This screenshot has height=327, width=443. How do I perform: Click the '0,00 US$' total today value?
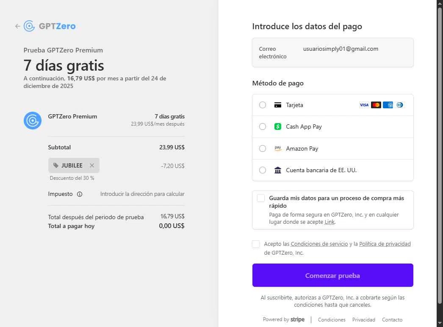click(172, 226)
